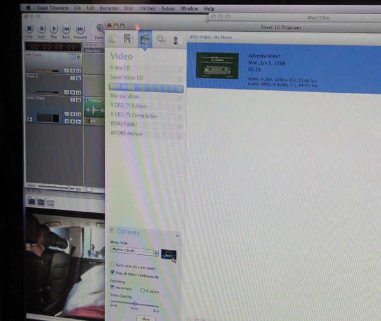The width and height of the screenshot is (381, 321).
Task: Mute the Track 1 speaker icon
Action: click(x=72, y=93)
